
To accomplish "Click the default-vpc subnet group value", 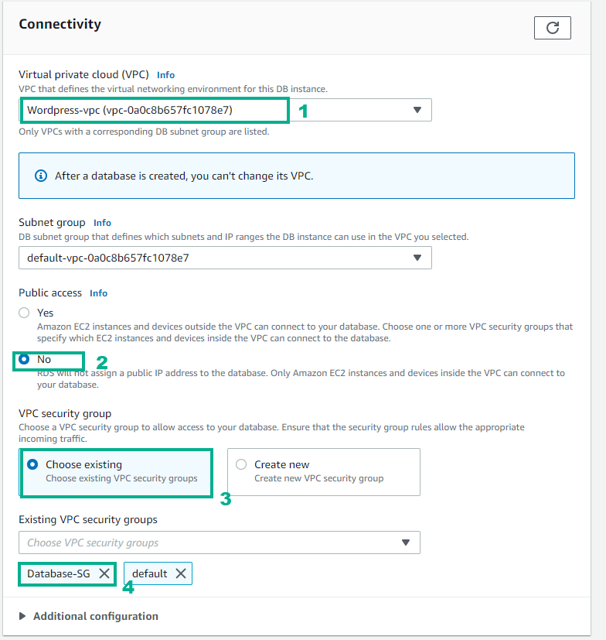I will 108,258.
